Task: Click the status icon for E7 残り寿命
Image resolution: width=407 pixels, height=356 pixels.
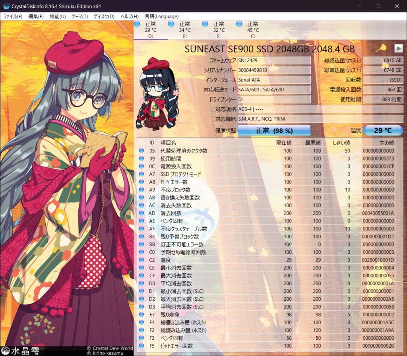Action: [x=141, y=315]
